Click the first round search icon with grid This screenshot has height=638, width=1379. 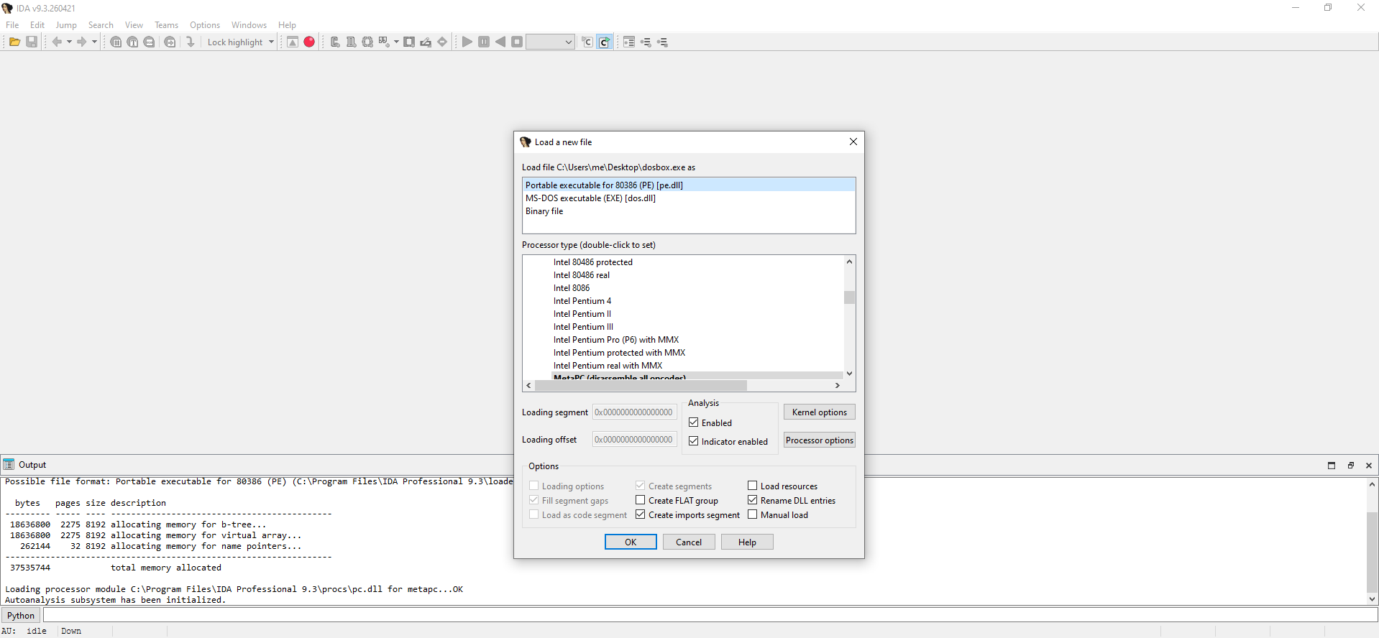[116, 42]
